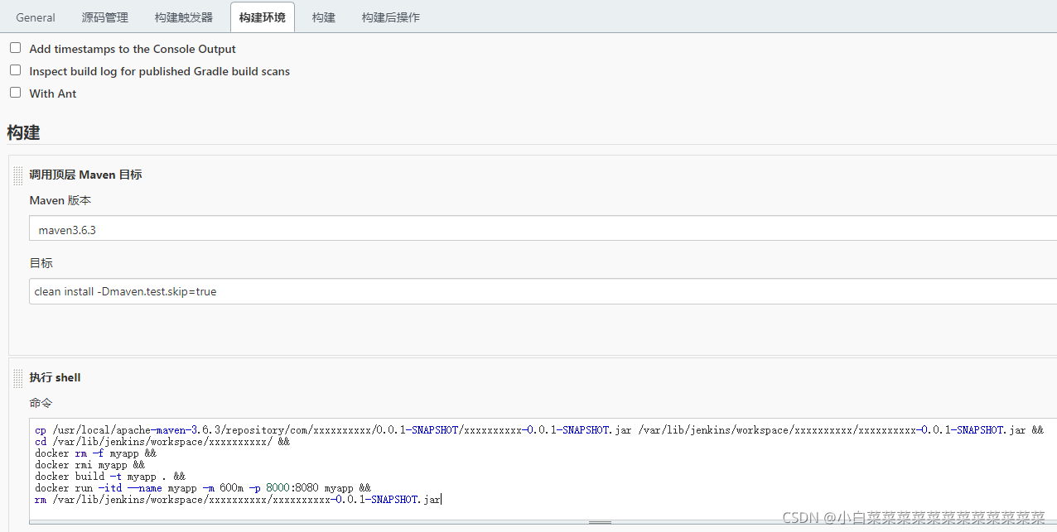The width and height of the screenshot is (1057, 532).
Task: Click the 目标 field with clean install
Action: [x=543, y=291]
